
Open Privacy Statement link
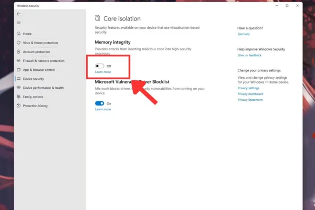tap(250, 100)
